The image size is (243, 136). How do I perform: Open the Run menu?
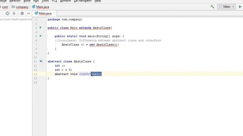click(x=36, y=1)
